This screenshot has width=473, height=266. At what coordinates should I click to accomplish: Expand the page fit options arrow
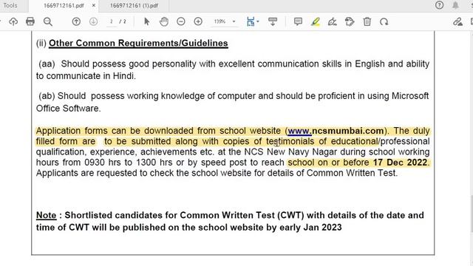tap(258, 21)
